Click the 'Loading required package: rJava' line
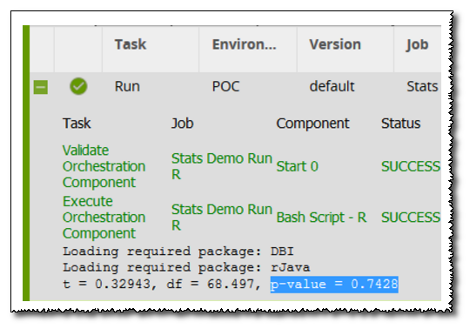The image size is (470, 329). tap(186, 267)
